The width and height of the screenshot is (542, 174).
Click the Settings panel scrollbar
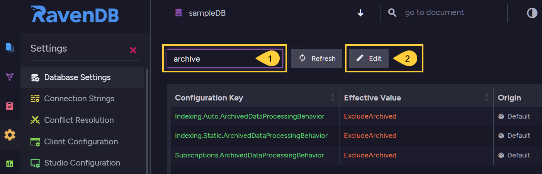click(146, 121)
